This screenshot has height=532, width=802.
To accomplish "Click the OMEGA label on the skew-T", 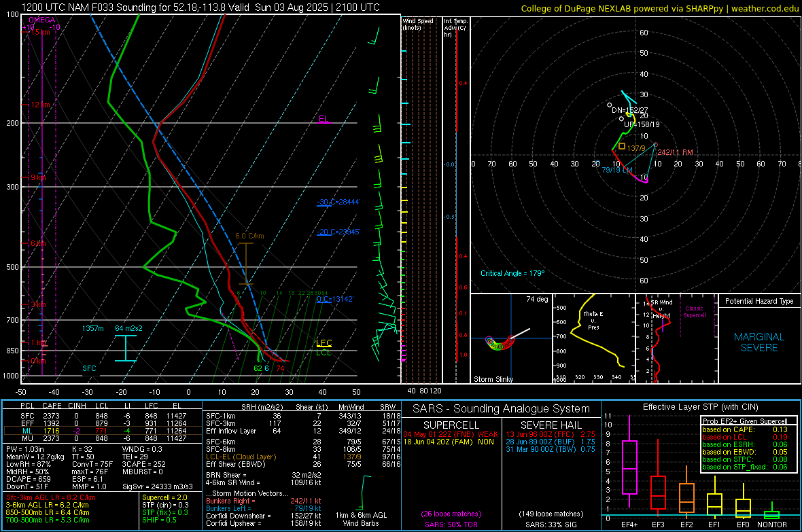I will pos(42,20).
